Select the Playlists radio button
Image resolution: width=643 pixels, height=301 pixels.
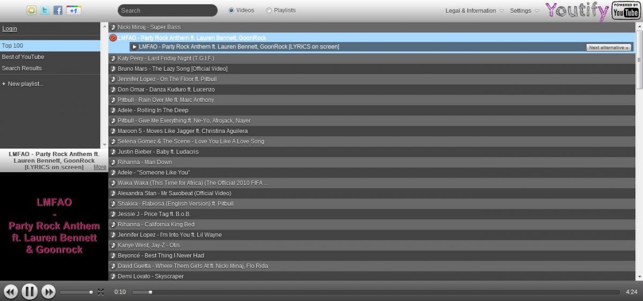pyautogui.click(x=268, y=10)
